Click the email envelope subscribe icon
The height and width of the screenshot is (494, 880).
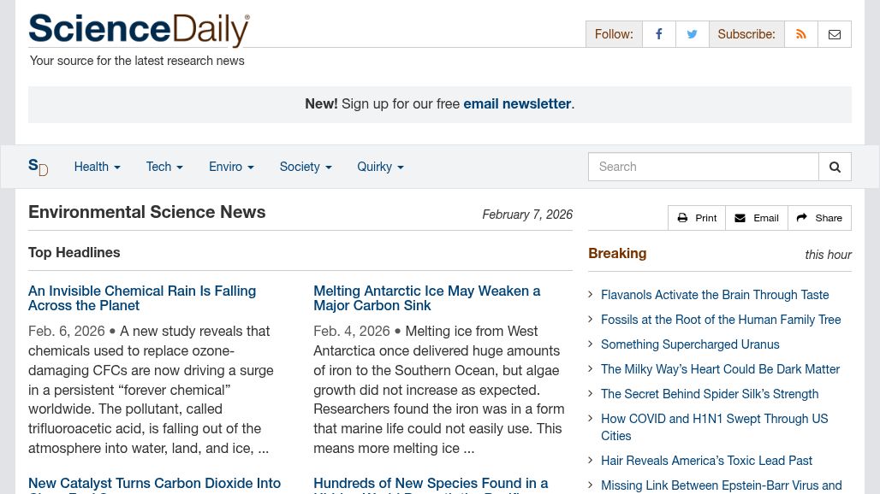coord(835,34)
